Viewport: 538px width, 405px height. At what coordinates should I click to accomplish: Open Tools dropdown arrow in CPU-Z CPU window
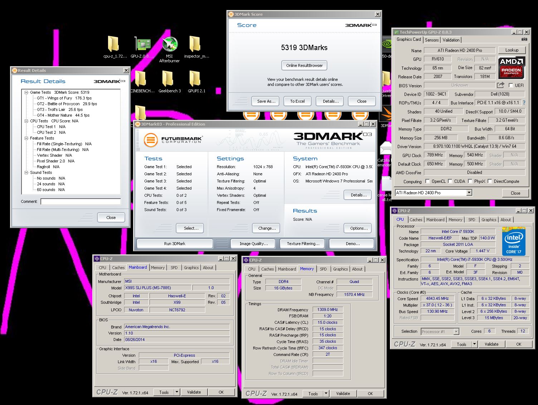tap(475, 344)
